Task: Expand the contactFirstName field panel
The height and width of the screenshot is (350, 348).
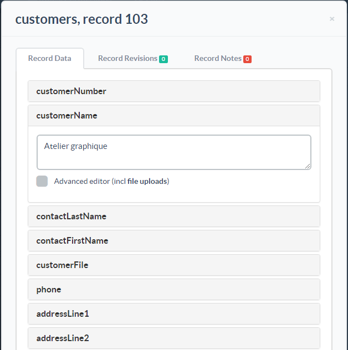Action: click(x=174, y=240)
